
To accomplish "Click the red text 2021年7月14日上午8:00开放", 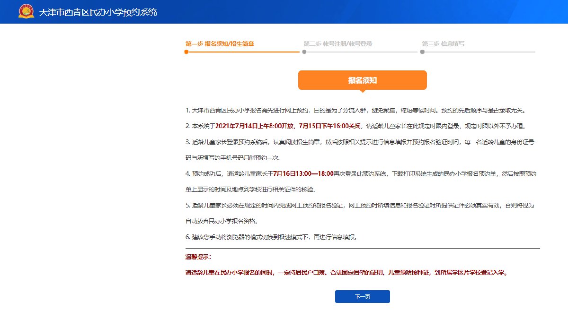I will coord(255,126).
